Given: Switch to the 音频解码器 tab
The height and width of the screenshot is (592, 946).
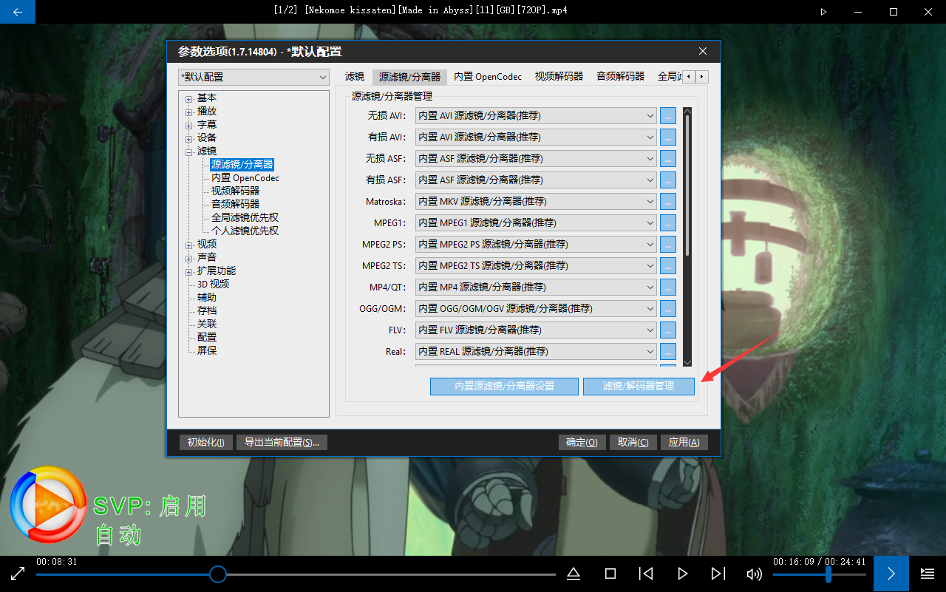Looking at the screenshot, I should (x=621, y=77).
